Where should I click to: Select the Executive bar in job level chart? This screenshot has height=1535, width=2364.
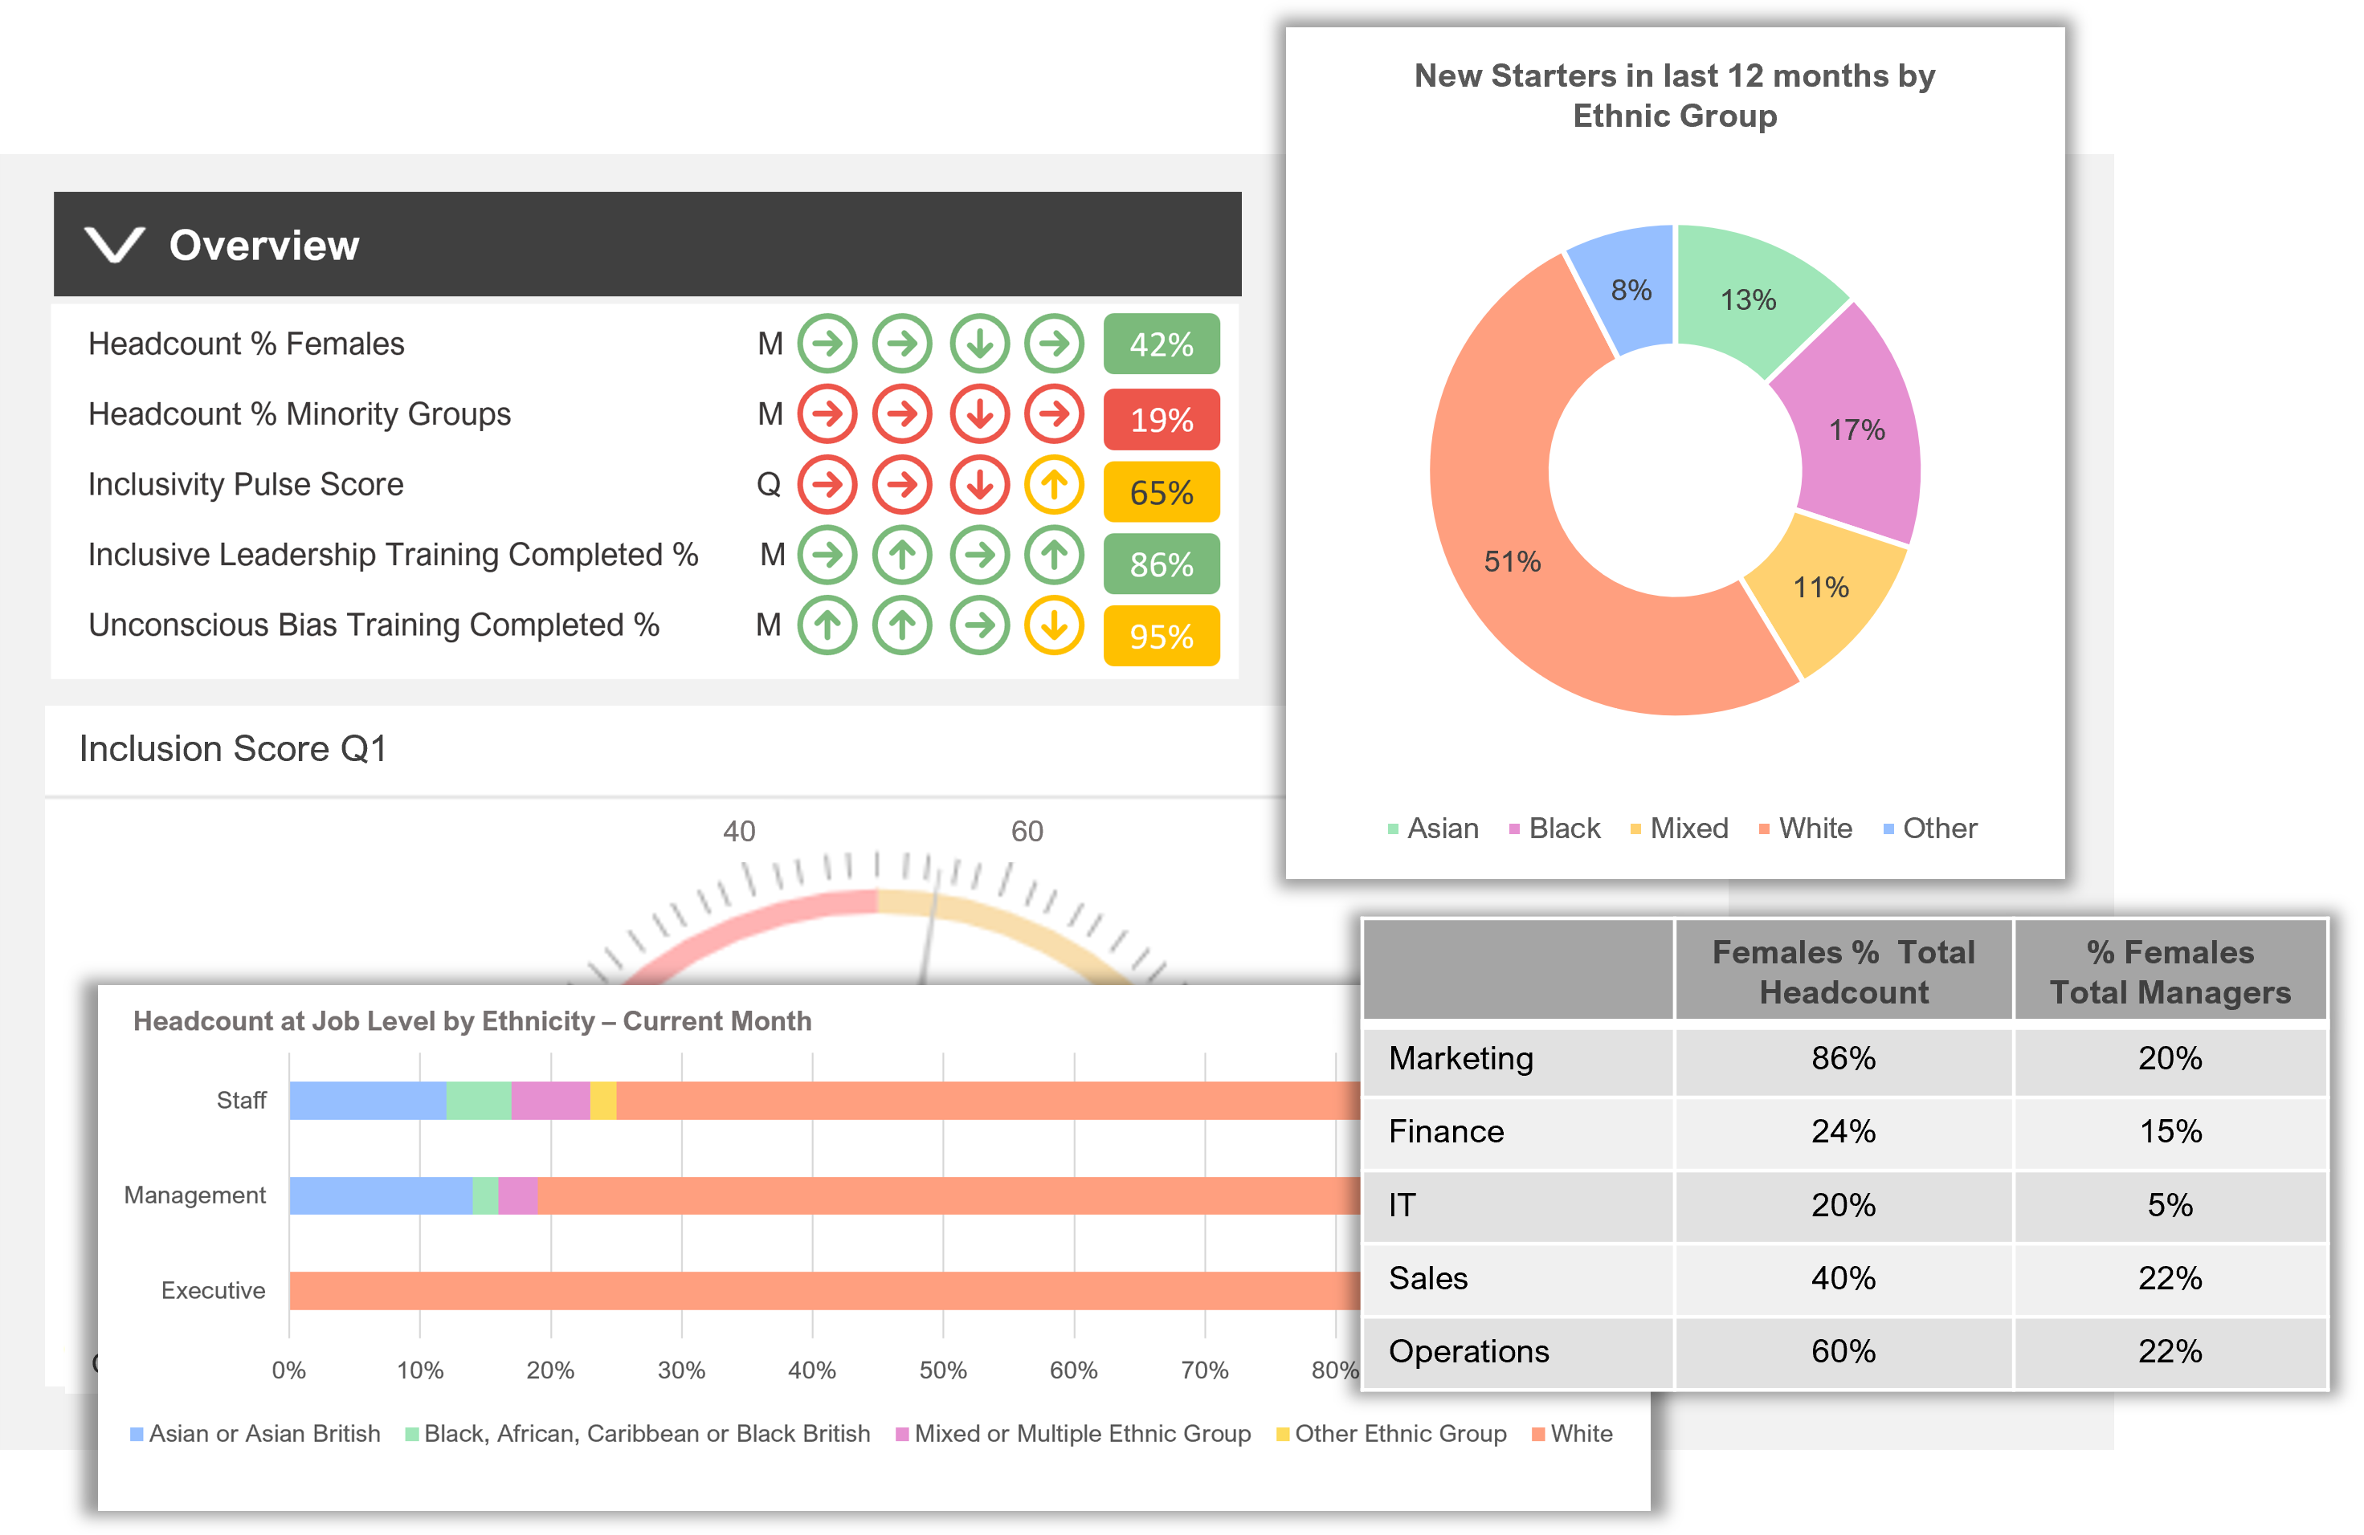pos(824,1290)
